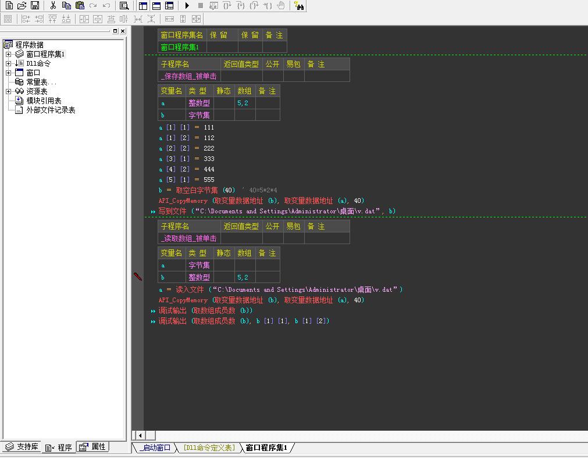588x458 pixels.
Task: Open the [Dll命令定义表] editor tab
Action: tap(209, 448)
